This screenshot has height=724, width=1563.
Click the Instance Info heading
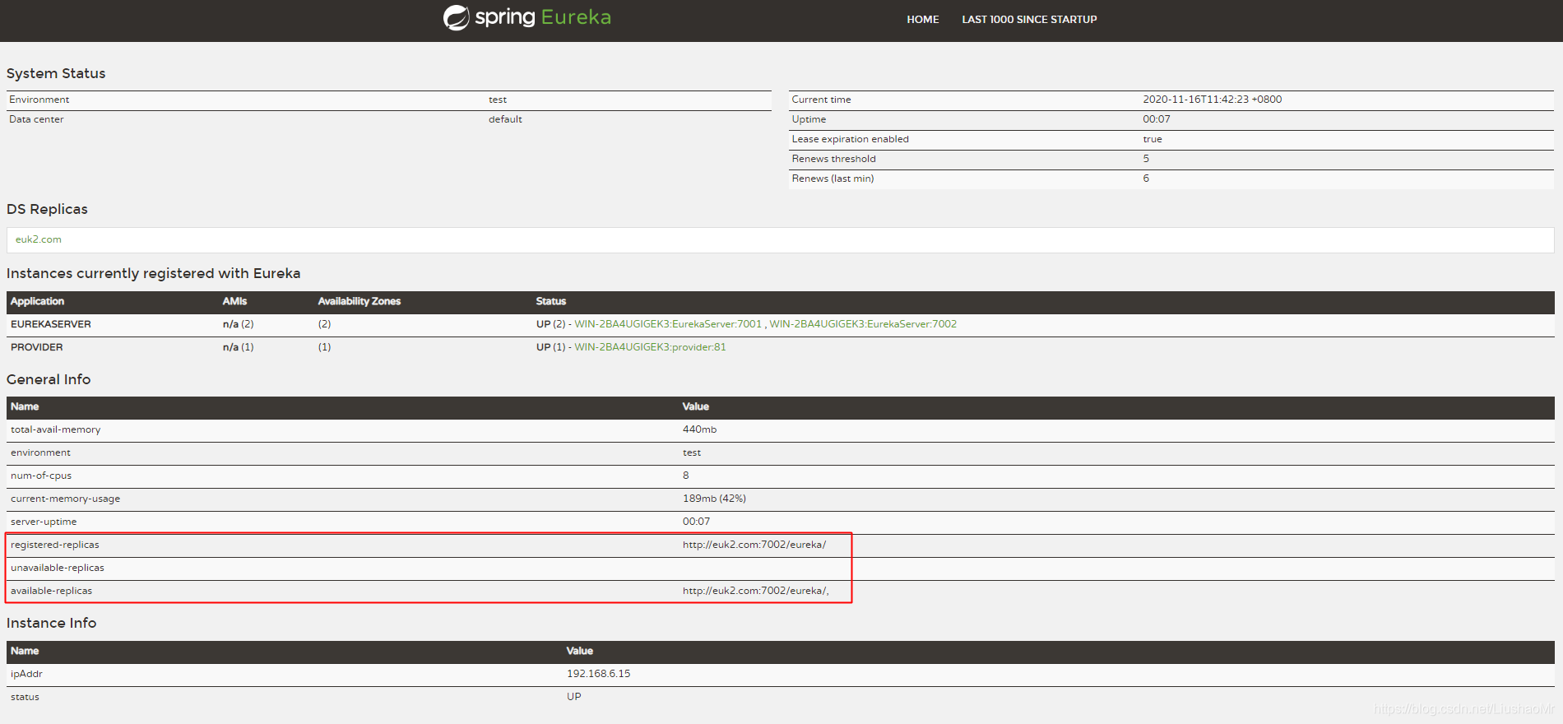(52, 623)
